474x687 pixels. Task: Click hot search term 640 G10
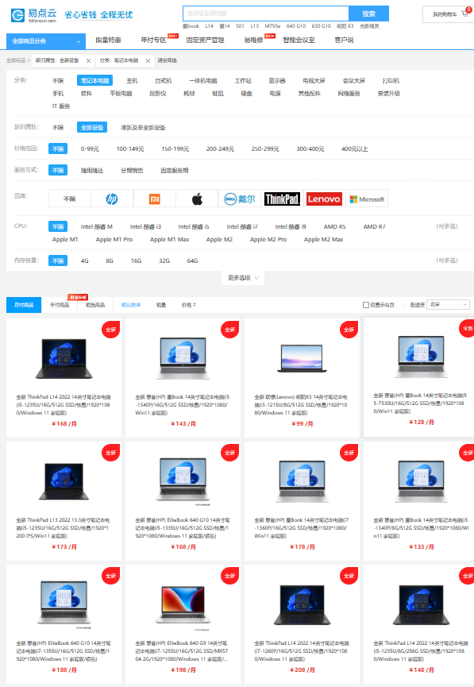296,26
